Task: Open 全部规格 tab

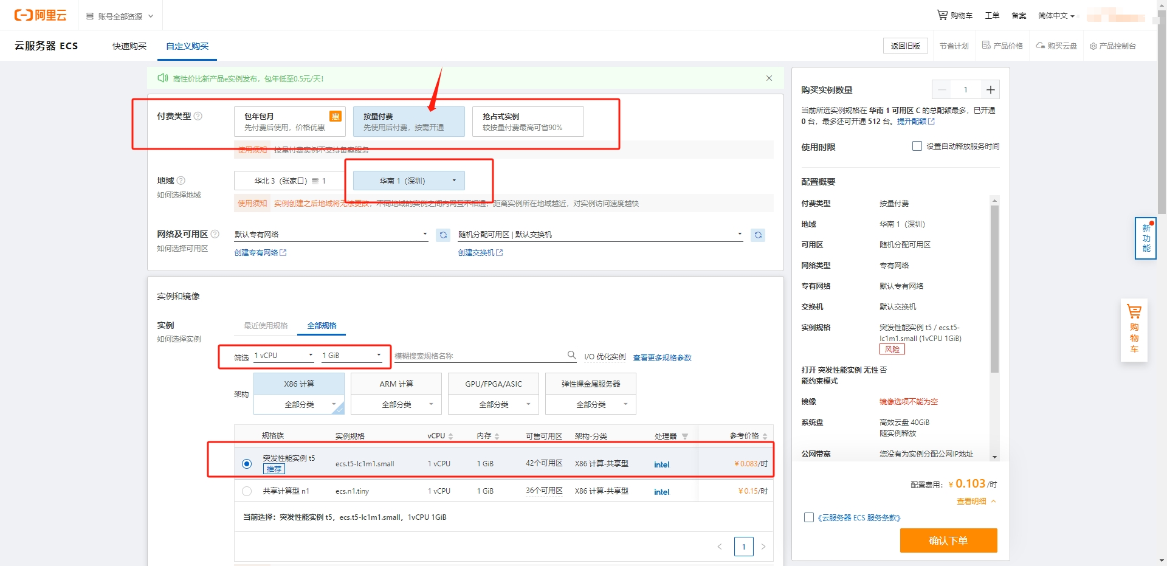Action: [x=322, y=325]
